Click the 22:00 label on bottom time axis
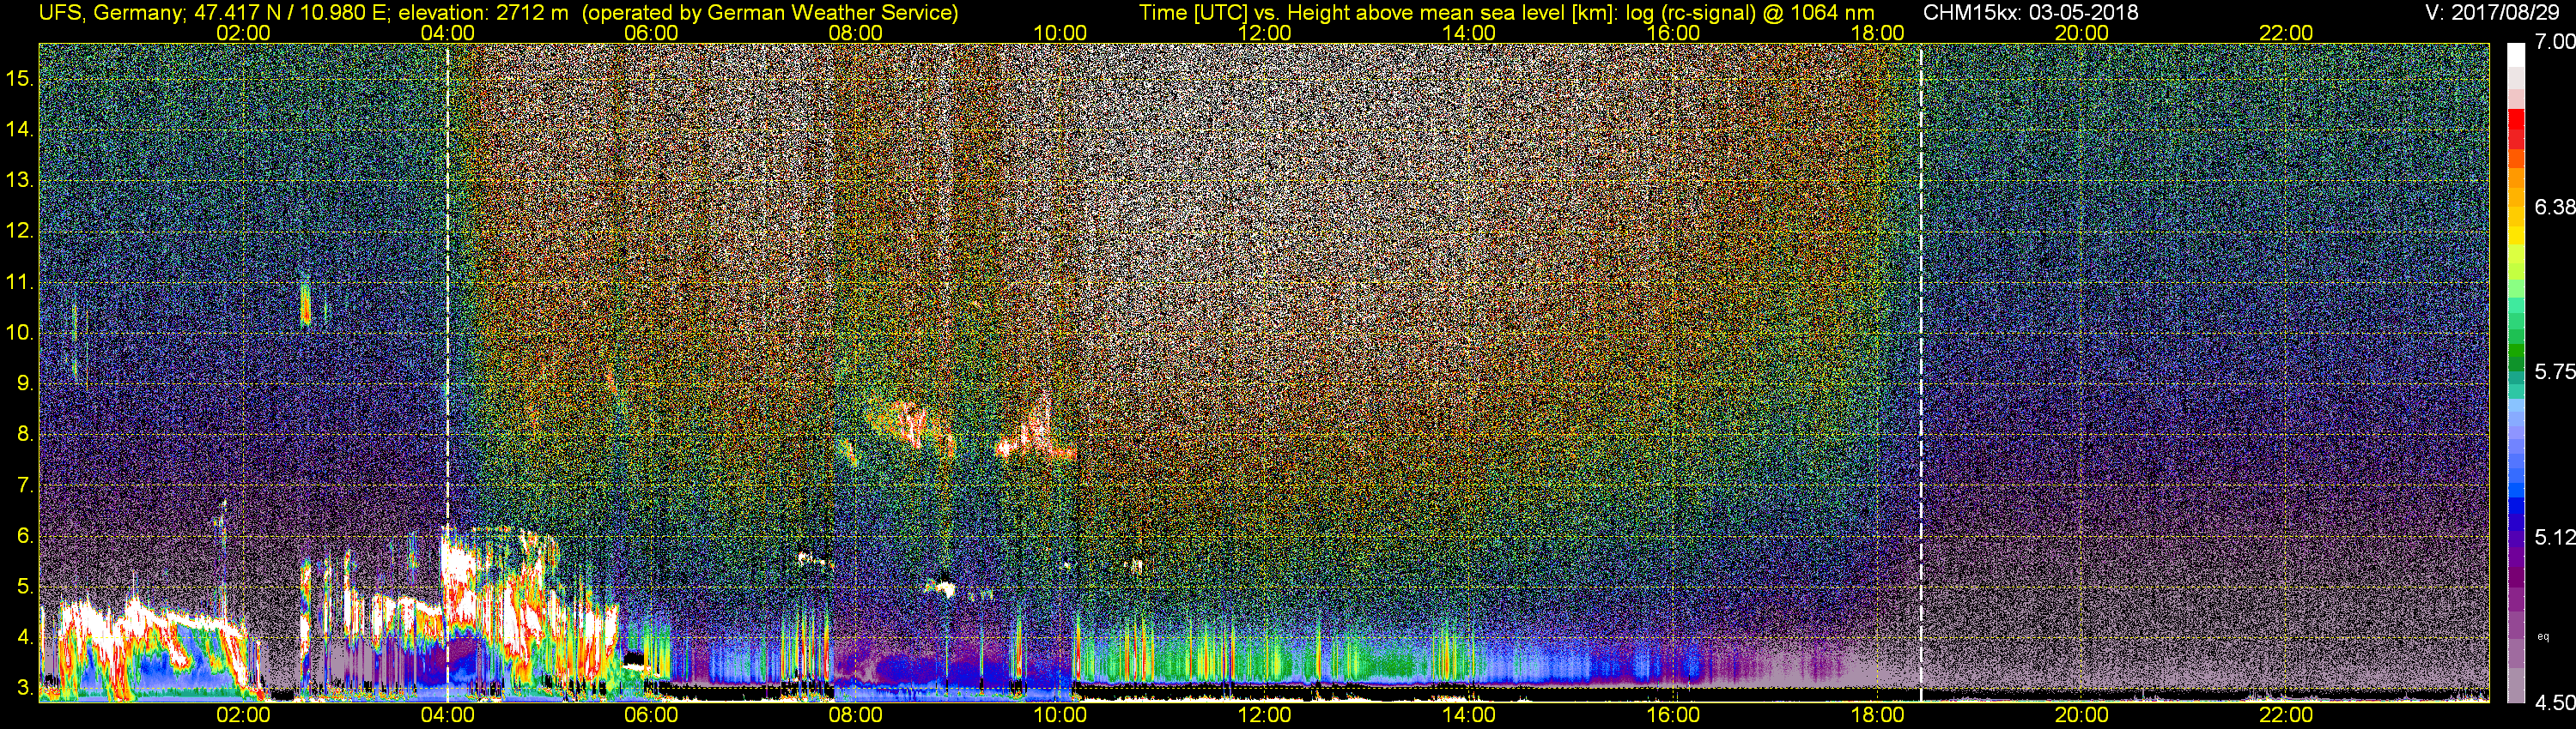This screenshot has height=729, width=2576. (x=2286, y=715)
